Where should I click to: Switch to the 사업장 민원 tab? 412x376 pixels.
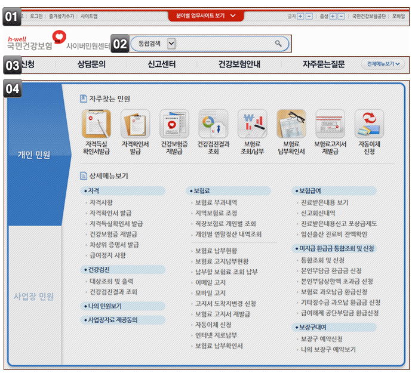tap(34, 296)
